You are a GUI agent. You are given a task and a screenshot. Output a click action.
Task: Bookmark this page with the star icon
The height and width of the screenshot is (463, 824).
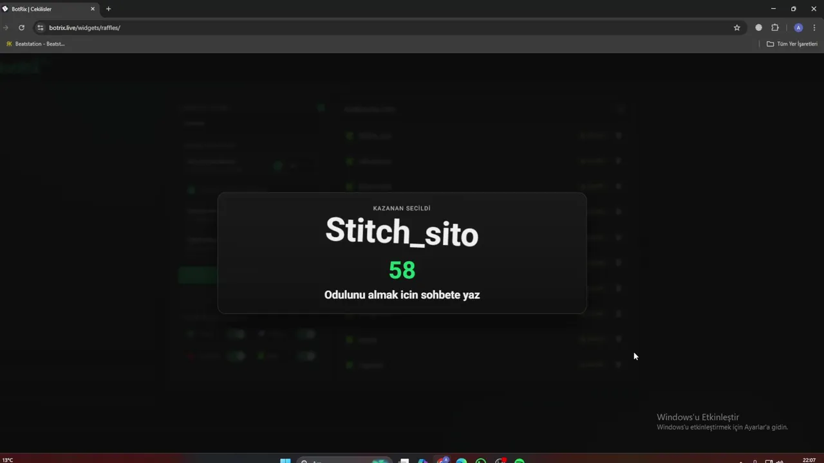737,28
